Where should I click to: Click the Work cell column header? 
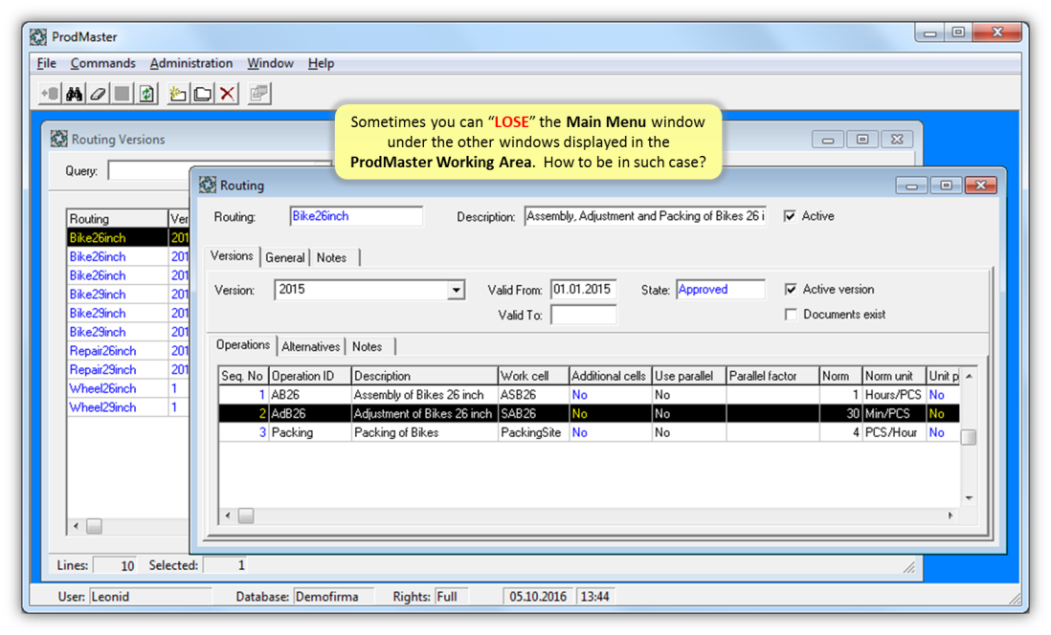point(533,376)
